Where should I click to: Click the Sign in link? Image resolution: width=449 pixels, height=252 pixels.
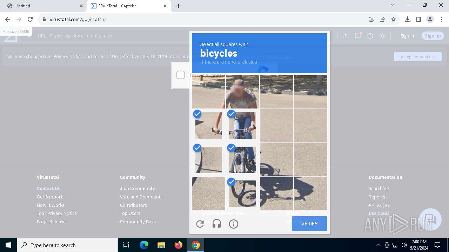tap(407, 36)
